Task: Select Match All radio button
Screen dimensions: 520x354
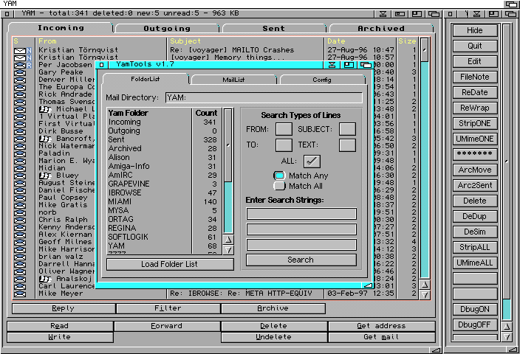Action: (279, 186)
